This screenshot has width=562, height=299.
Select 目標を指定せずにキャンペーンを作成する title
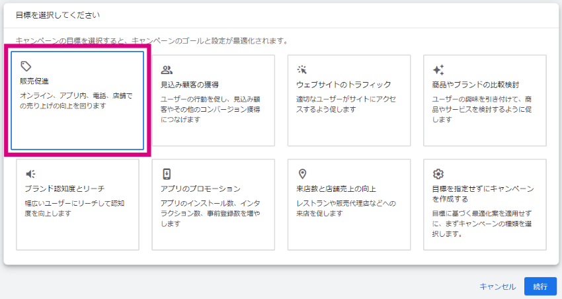[x=483, y=194]
